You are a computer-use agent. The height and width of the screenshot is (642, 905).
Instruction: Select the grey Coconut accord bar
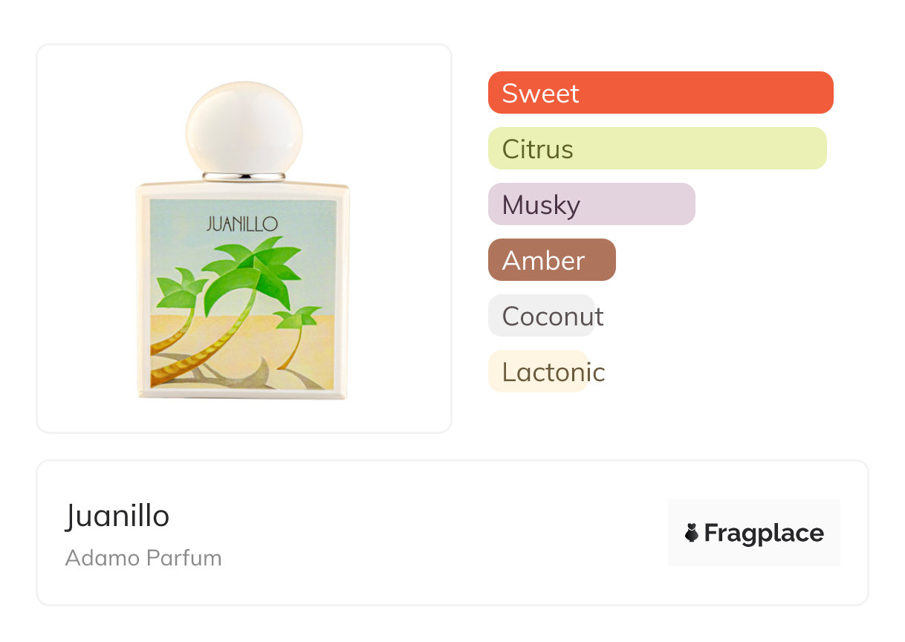541,316
